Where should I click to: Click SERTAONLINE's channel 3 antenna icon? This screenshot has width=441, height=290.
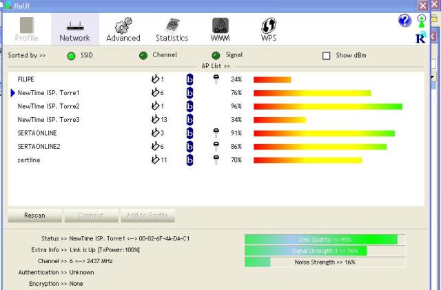[155, 132]
